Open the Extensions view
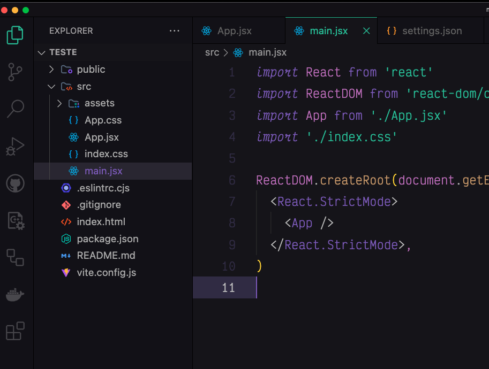The height and width of the screenshot is (369, 489). [x=15, y=332]
